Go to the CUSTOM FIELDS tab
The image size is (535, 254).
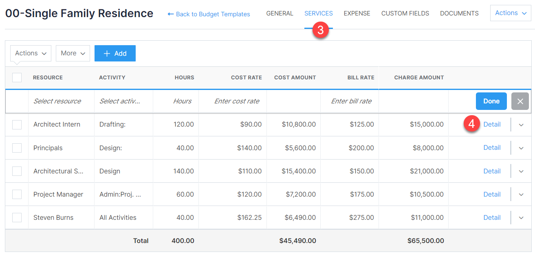tap(405, 13)
